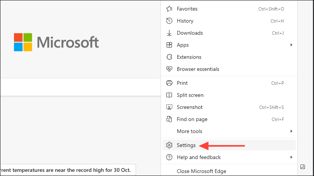Click the Print printer icon
Screen dimensions: 314x176
click(169, 83)
